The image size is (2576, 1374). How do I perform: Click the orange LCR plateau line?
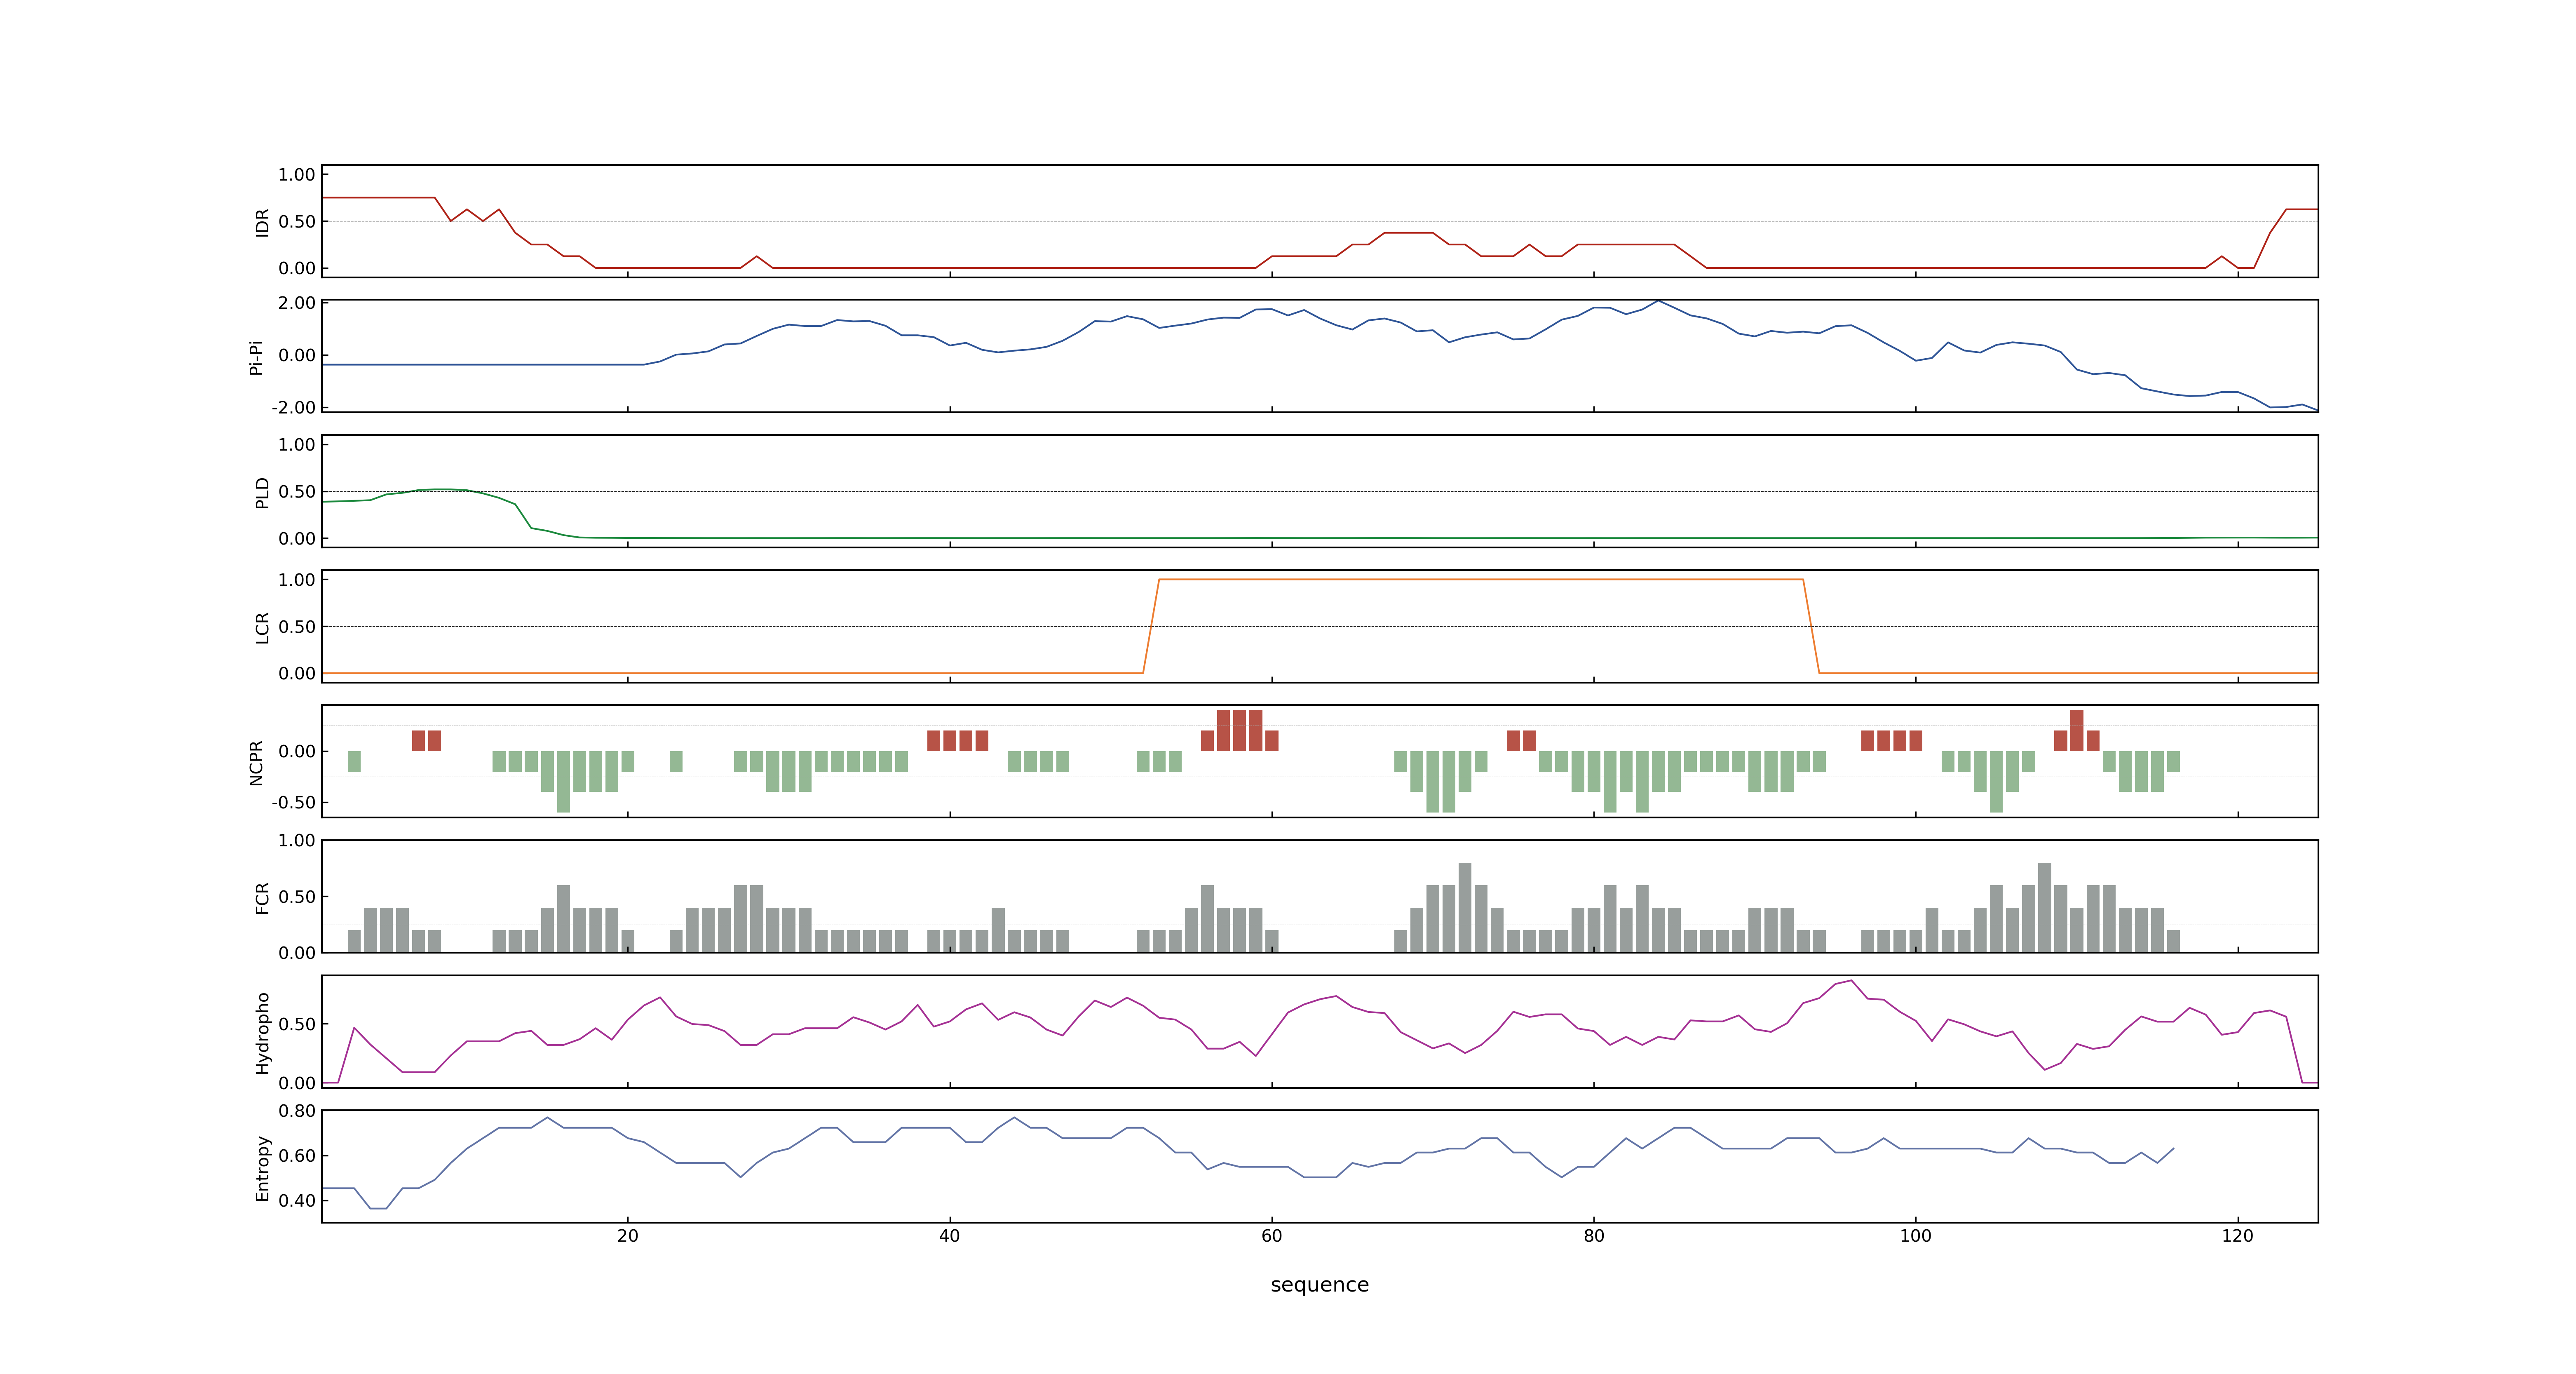(x=1480, y=579)
